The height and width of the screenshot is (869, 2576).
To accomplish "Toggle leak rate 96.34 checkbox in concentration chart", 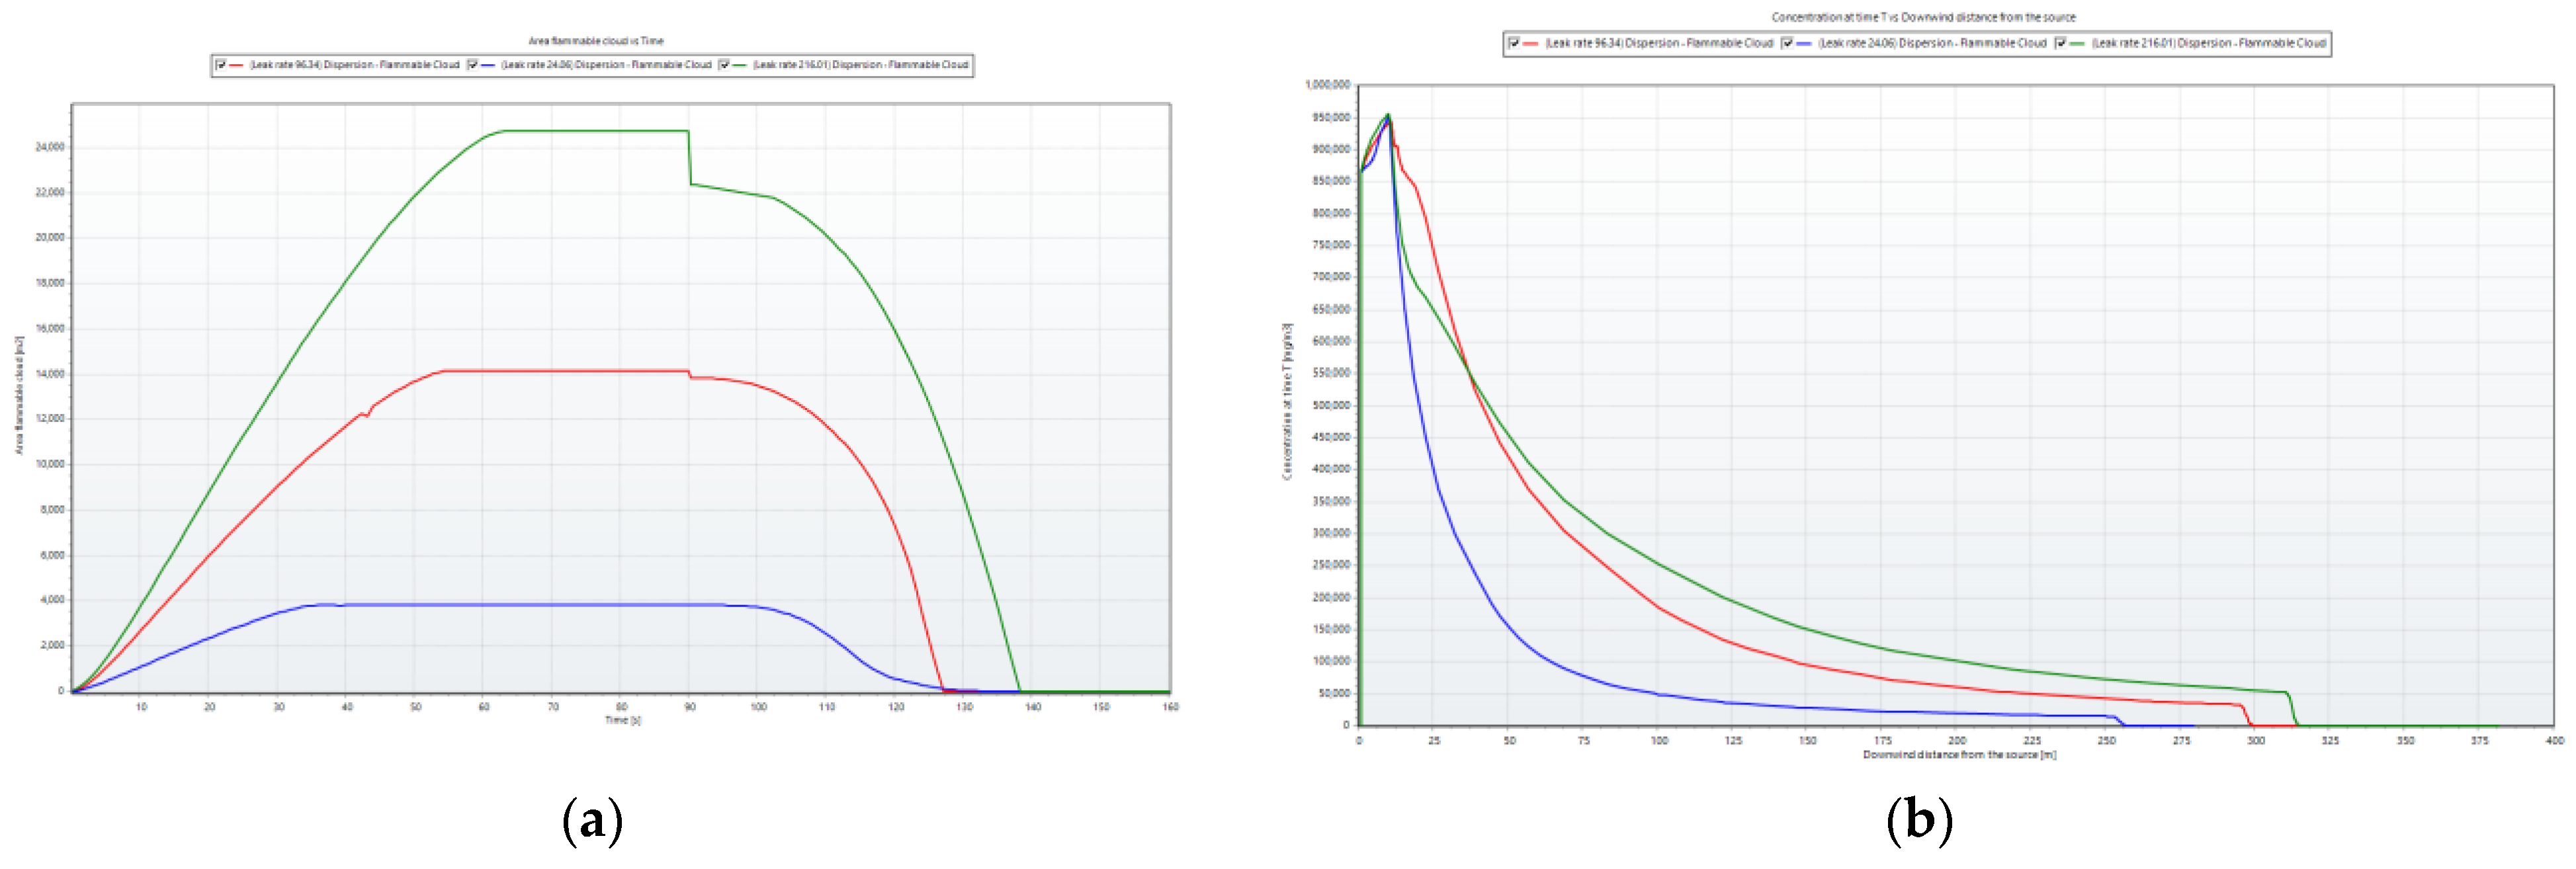I will pos(1514,43).
